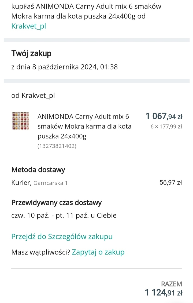Click the delivery cost 56,97 zł
193x303 pixels.
[171, 182]
